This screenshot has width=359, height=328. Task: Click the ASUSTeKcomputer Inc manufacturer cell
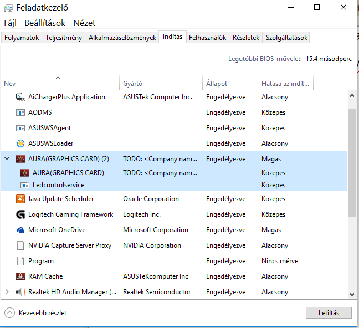(x=156, y=276)
